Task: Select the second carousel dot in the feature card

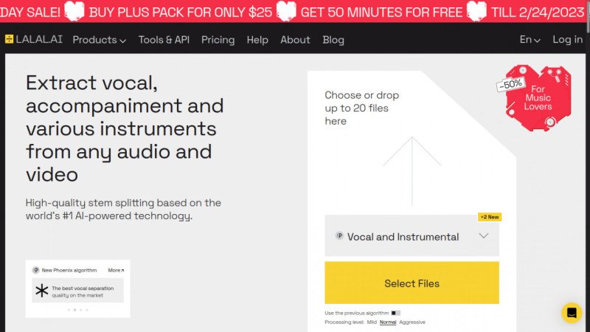Action: (75, 310)
